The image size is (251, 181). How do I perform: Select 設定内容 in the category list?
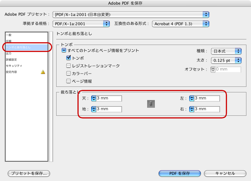[26, 72]
